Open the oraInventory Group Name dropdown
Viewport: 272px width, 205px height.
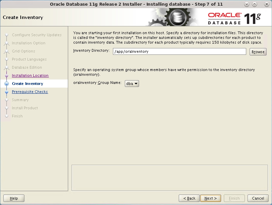(132, 84)
